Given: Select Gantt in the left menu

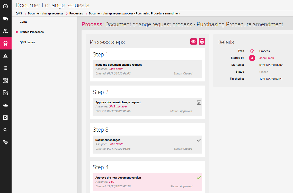Looking at the screenshot, I should (x=23, y=22).
